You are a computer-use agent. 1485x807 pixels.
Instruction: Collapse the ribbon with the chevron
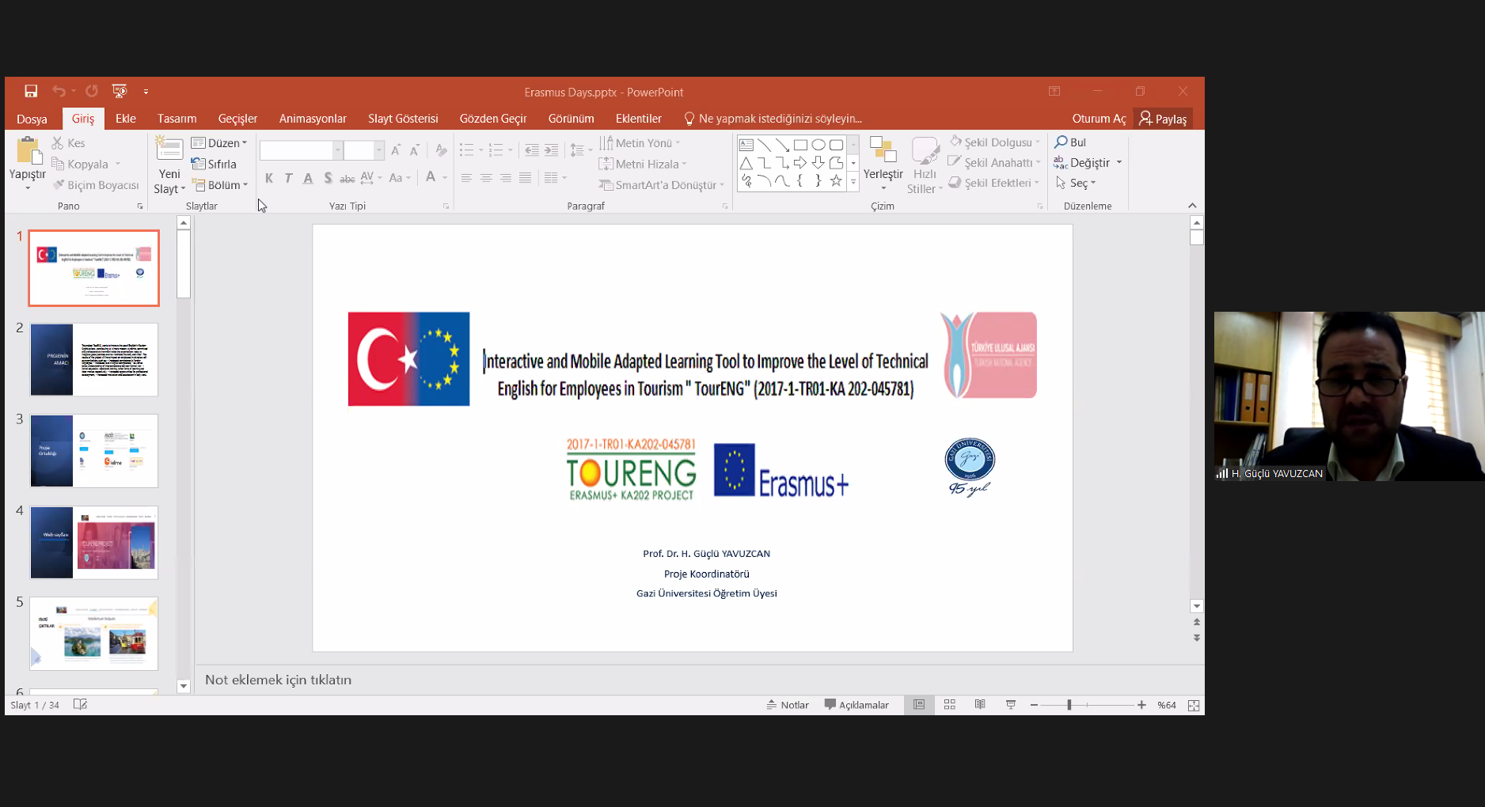(1192, 206)
